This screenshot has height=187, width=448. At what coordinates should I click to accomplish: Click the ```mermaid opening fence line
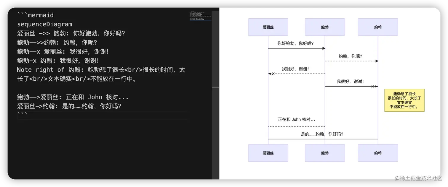35,15
